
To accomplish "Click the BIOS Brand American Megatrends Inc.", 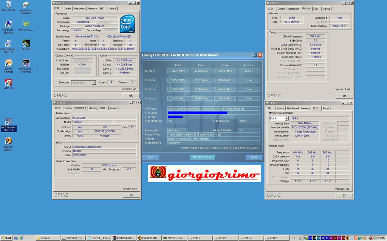I will pos(104,147).
